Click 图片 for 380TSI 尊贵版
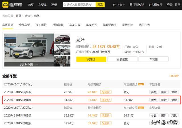The height and width of the screenshot is (128, 182). tap(164, 115)
